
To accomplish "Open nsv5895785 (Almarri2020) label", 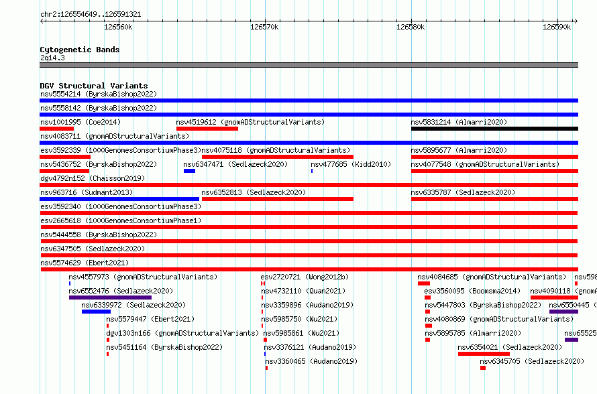I will coord(473,333).
